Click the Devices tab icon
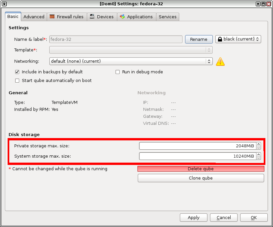Viewport: 273px width, 227px height. [x=92, y=16]
